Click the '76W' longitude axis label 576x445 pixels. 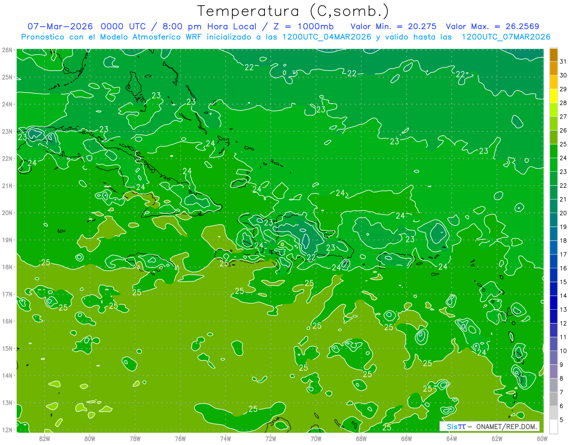180,438
